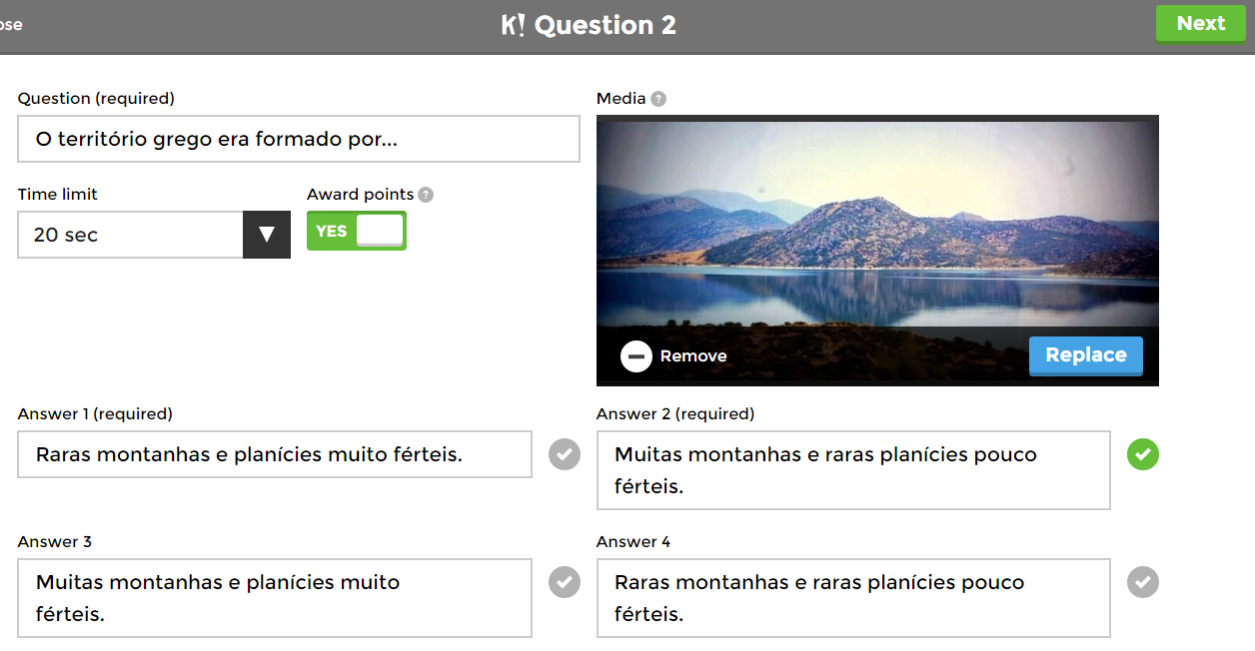Edit the Answer 3 text field
The width and height of the screenshot is (1255, 651).
(x=275, y=597)
